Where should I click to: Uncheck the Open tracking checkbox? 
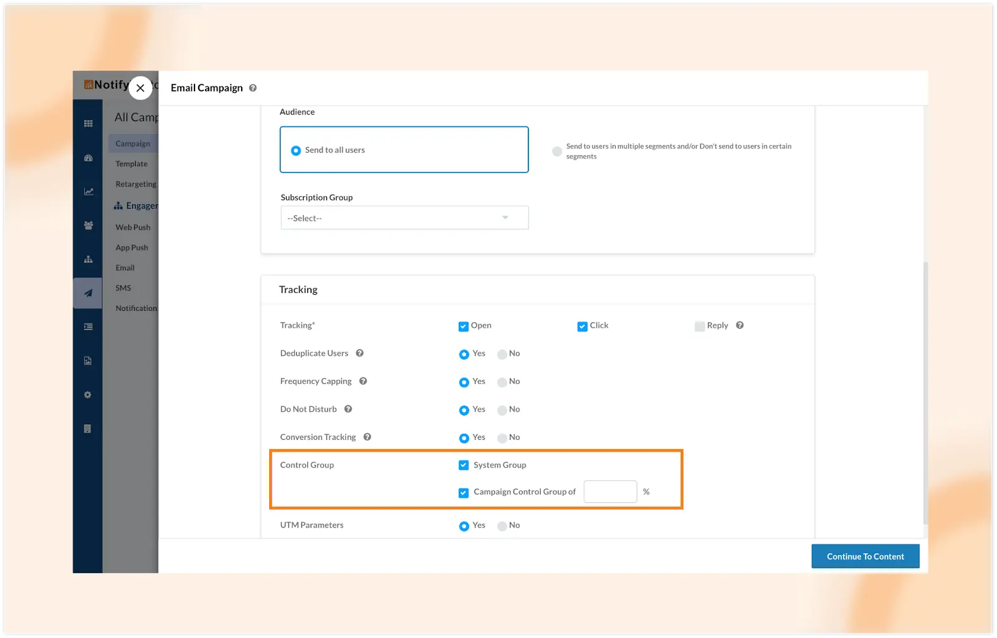tap(464, 326)
